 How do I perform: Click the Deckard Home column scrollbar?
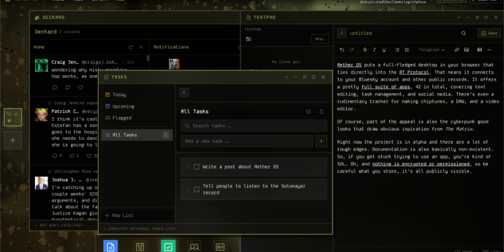tap(149, 58)
